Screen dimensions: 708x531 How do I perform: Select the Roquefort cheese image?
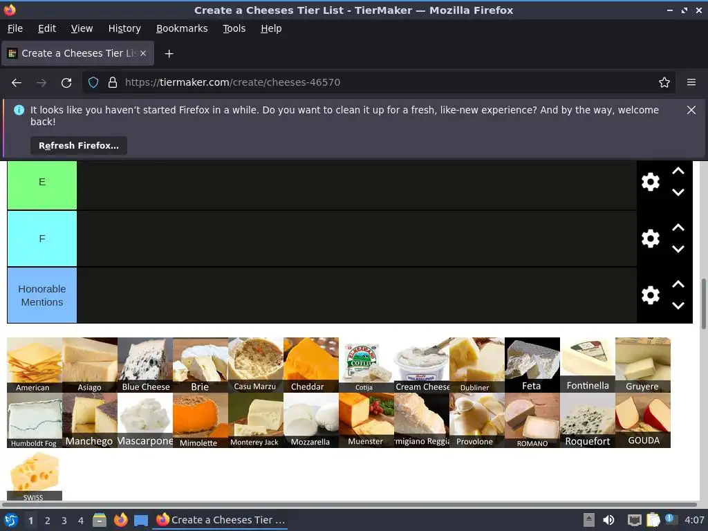(x=588, y=420)
